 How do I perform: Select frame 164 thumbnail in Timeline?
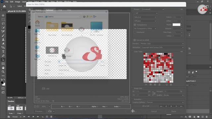(x=20, y=108)
